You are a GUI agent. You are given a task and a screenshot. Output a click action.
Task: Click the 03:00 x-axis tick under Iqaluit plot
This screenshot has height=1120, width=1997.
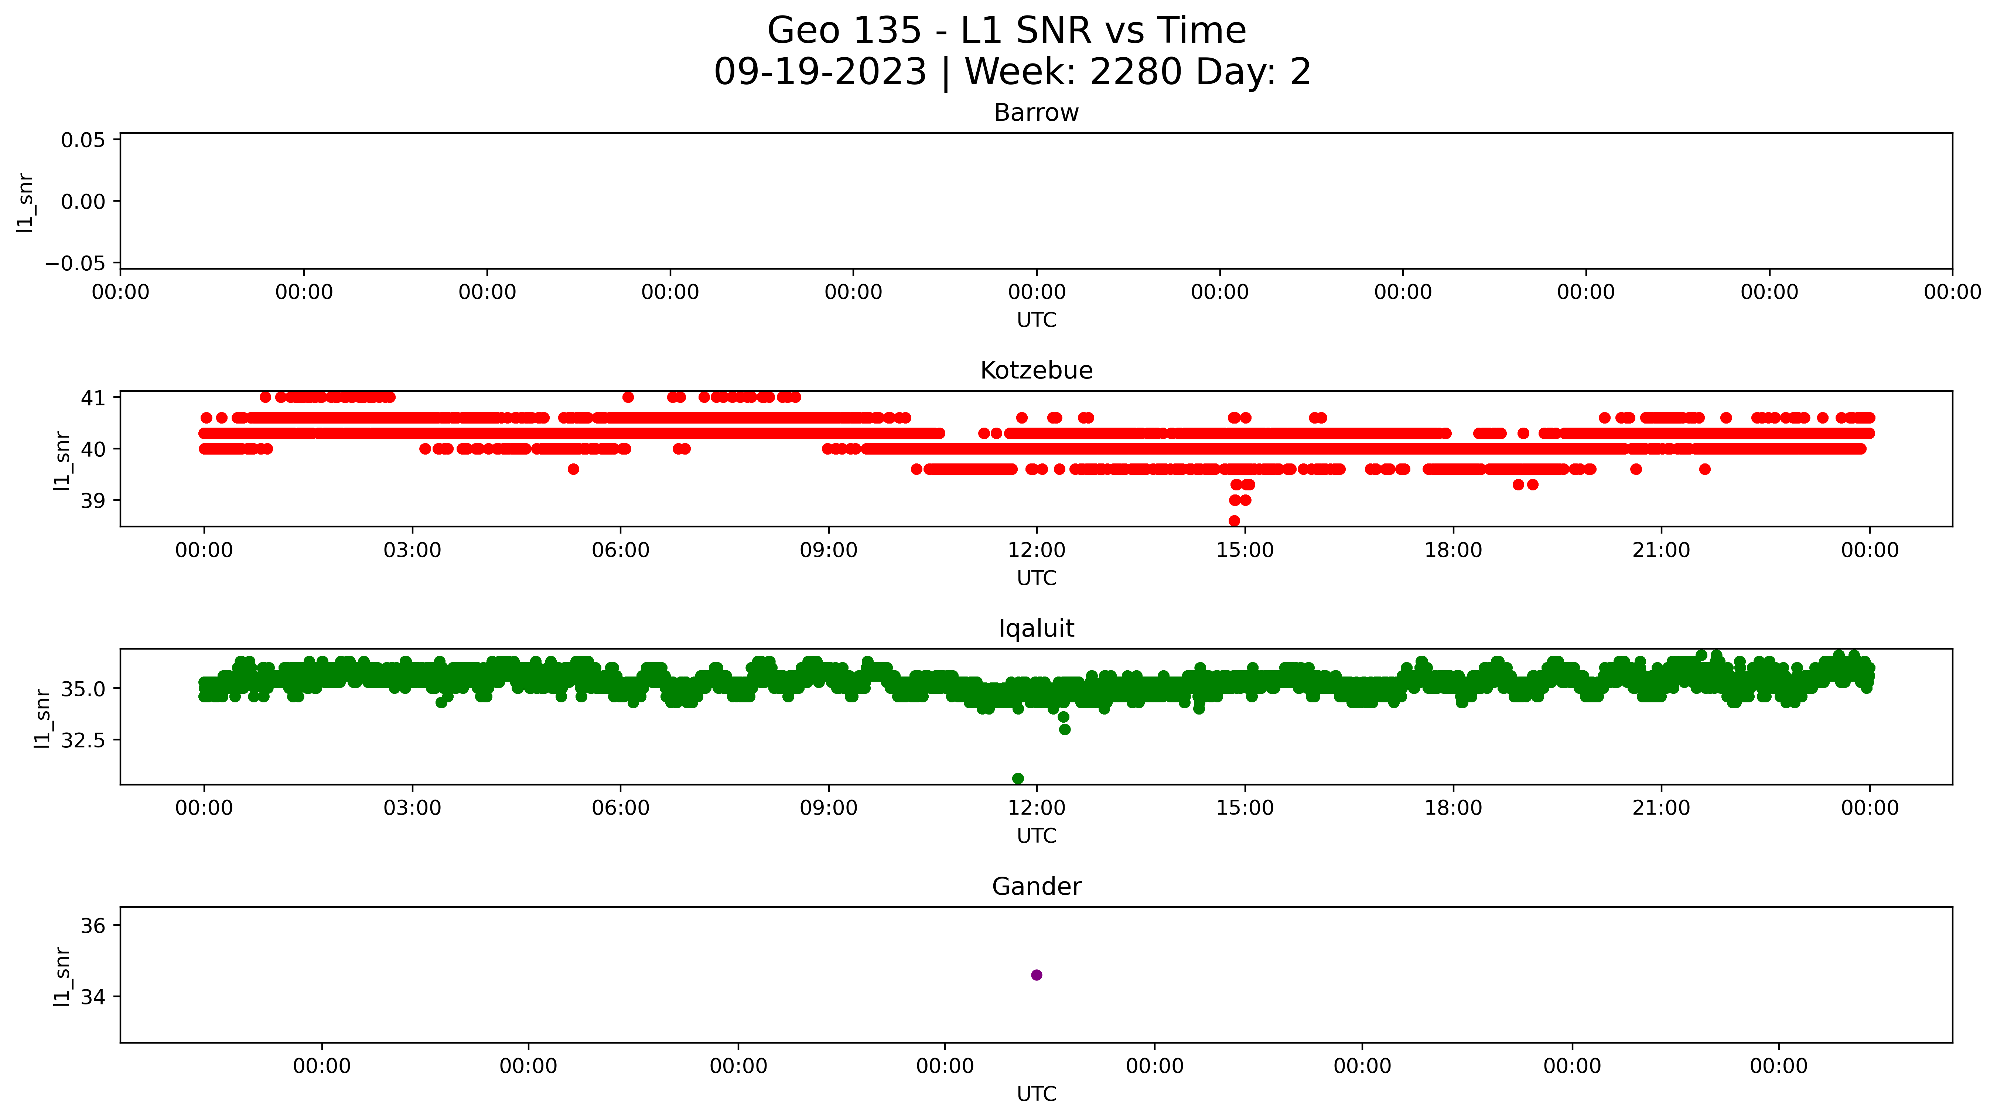pos(412,808)
